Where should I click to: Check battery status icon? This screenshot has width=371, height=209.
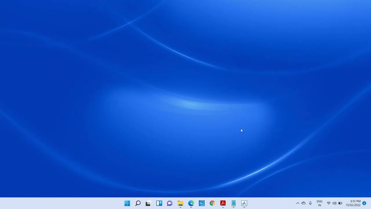pos(340,203)
